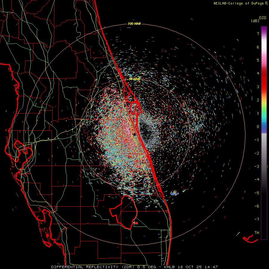
Task: Click the scale label 7 on the legend
Action: point(258,33)
